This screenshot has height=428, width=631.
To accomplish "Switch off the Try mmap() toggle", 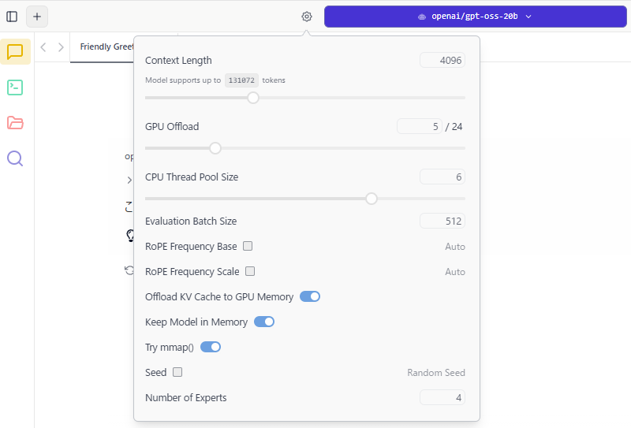I will [x=211, y=347].
